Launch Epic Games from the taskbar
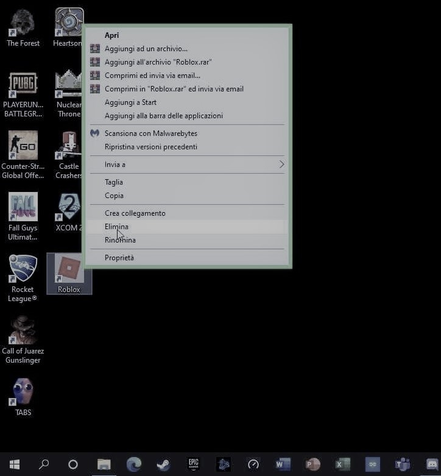 point(193,464)
